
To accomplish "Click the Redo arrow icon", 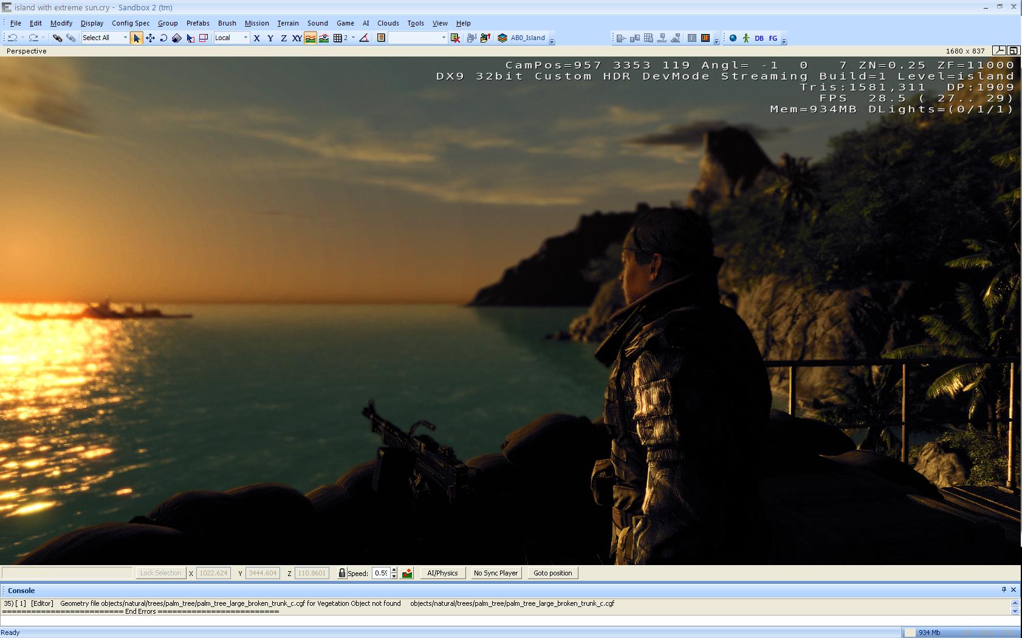I will [33, 38].
